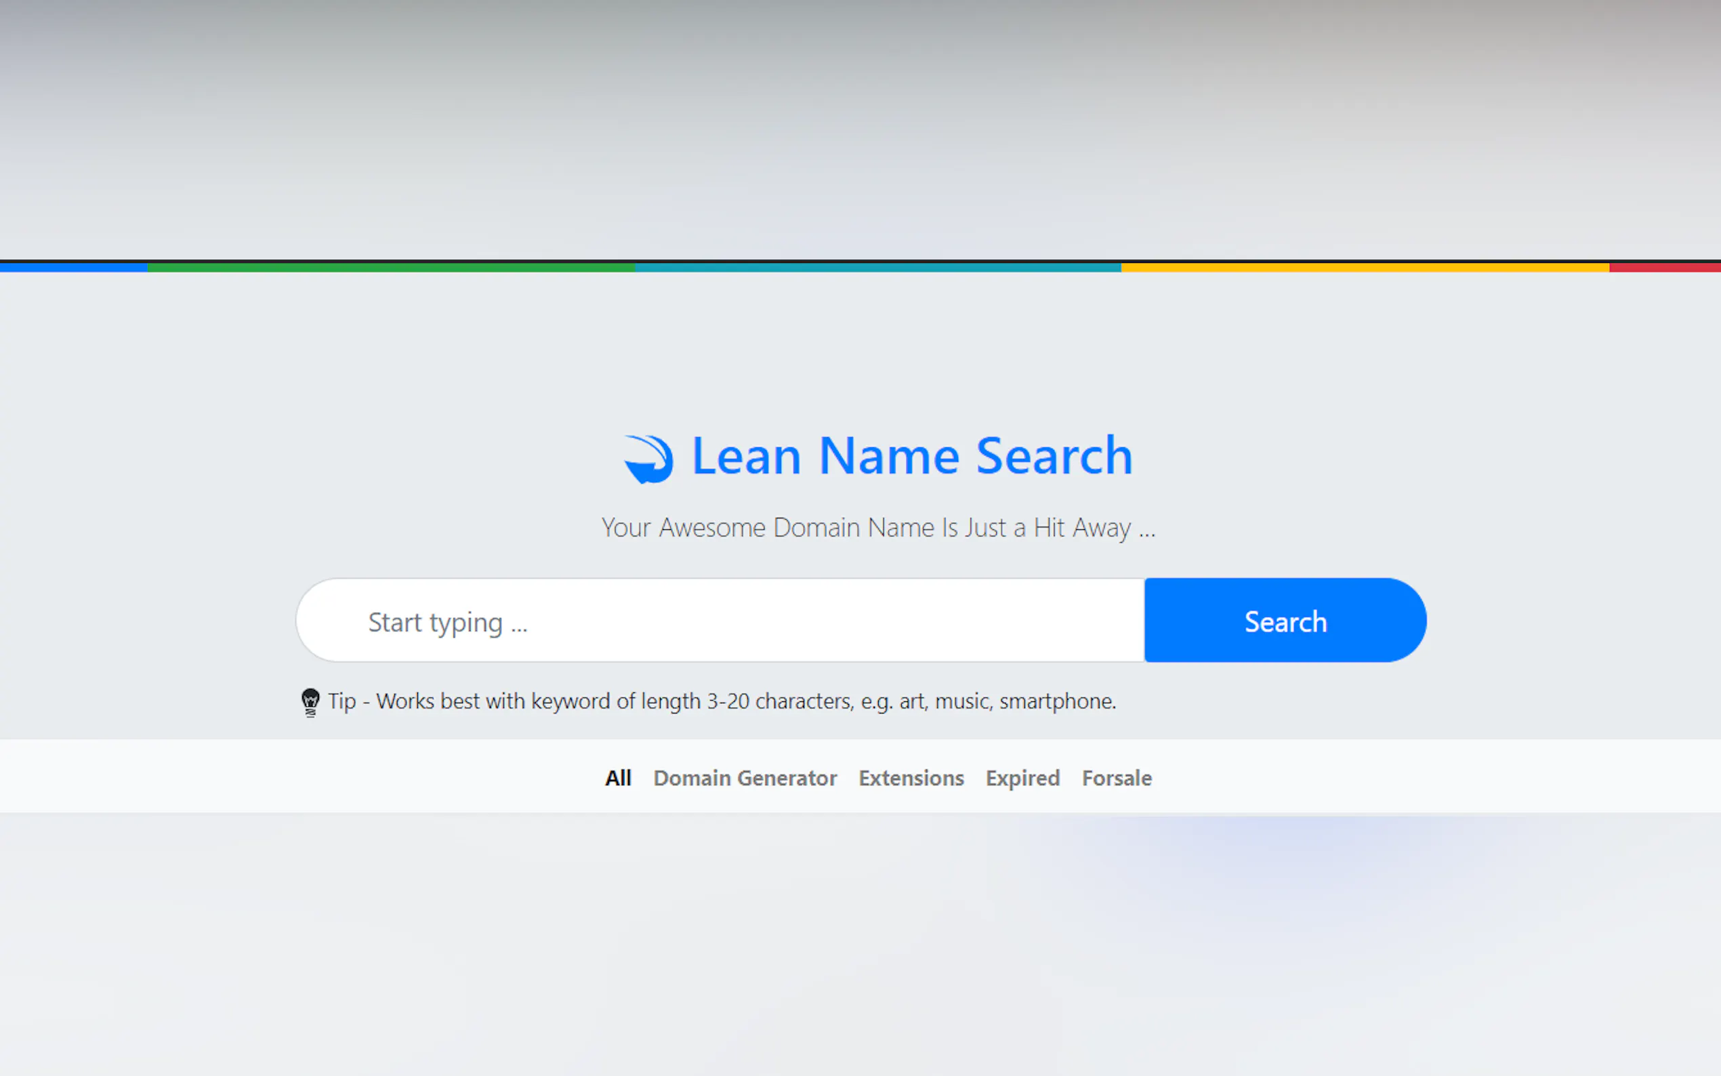Click inside the rounded search bar area
This screenshot has width=1721, height=1076.
point(711,620)
